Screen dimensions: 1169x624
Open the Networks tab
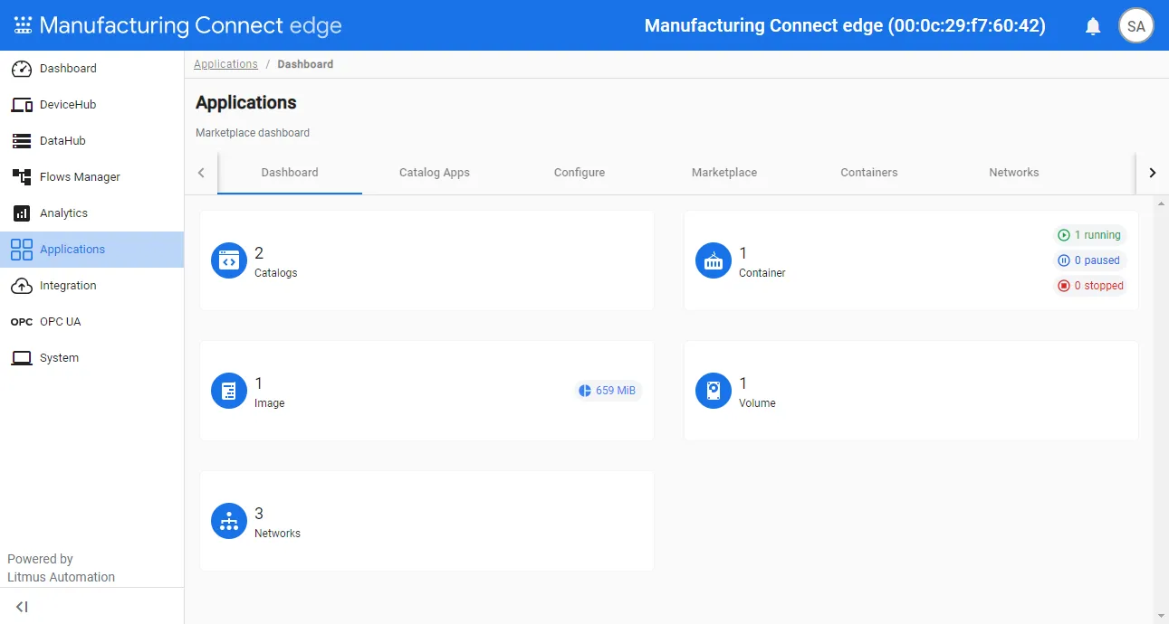tap(1014, 173)
